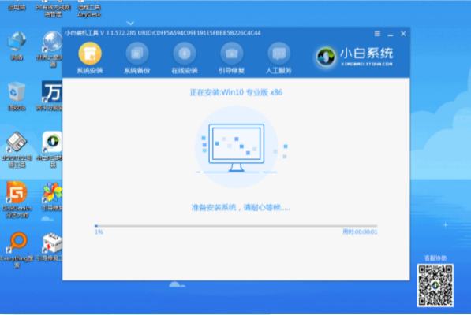Image resolution: width=471 pixels, height=315 pixels.
Task: Open the 网卡万能驱动 desktop icon
Action: pyautogui.click(x=51, y=96)
